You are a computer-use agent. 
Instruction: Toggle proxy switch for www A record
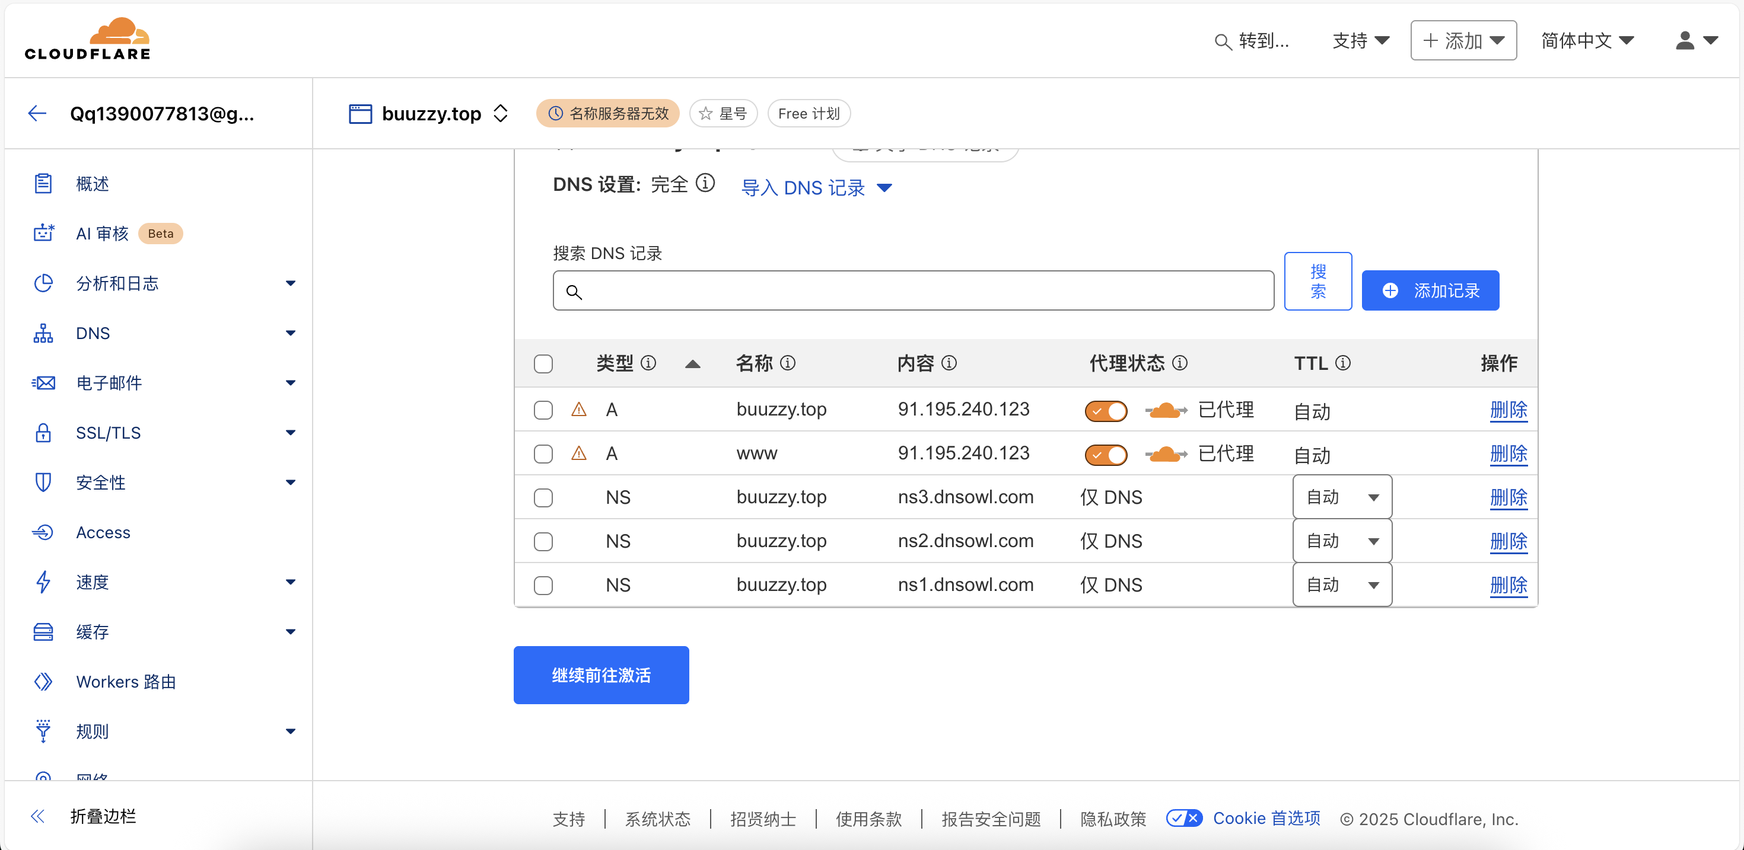coord(1106,455)
